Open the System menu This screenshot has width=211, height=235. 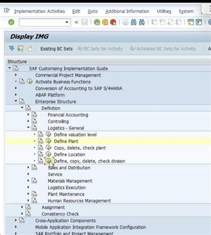click(186, 11)
